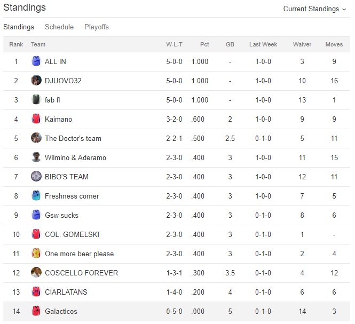Select the Standings tab
Viewport: 355px width, 324px height.
point(19,27)
